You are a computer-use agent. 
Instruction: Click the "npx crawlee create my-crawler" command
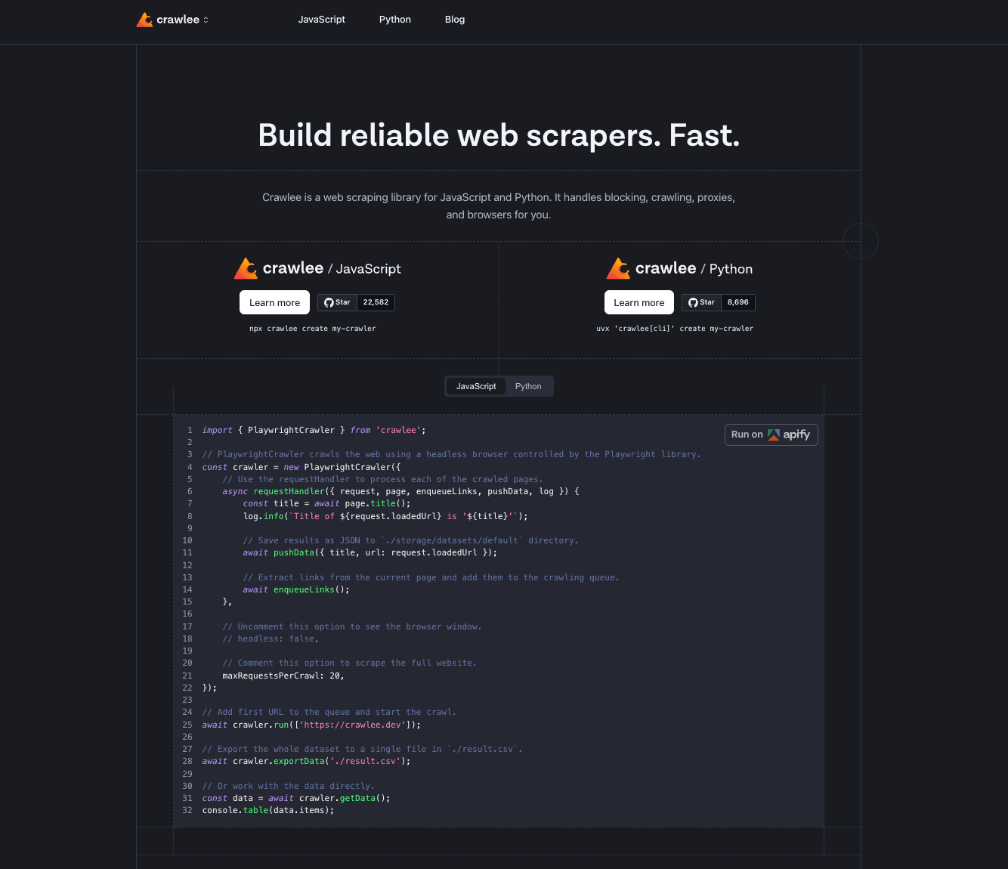point(313,329)
